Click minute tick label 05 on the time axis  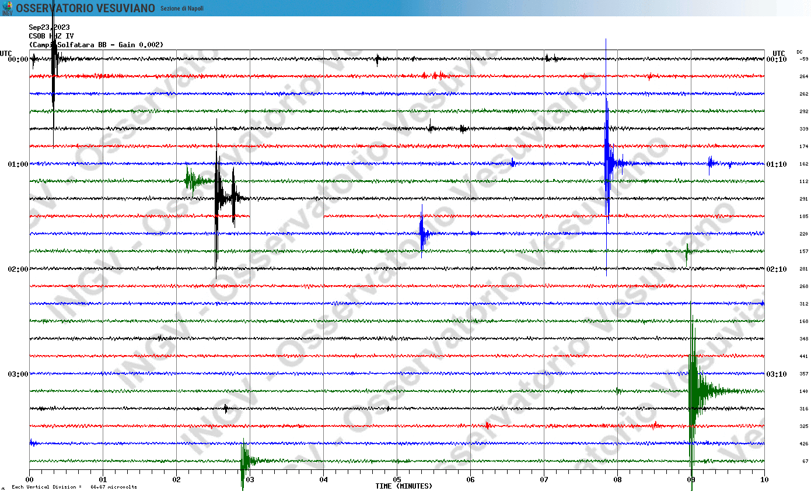point(397,480)
